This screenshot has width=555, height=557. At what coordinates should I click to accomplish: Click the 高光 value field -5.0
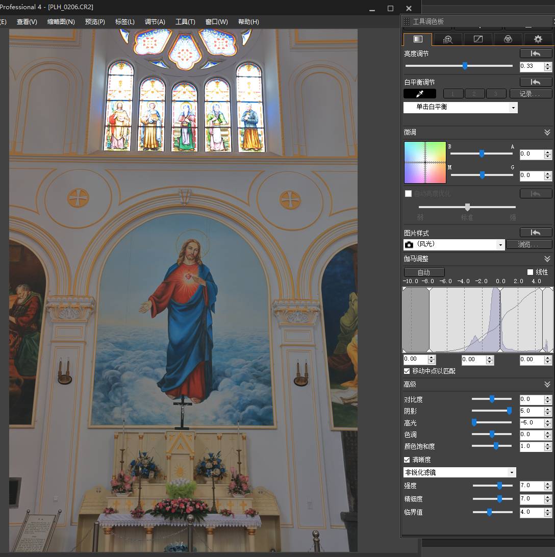click(x=532, y=423)
